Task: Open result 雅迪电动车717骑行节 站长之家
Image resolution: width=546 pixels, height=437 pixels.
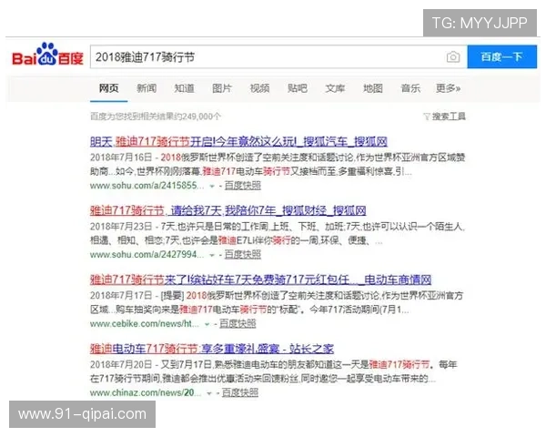Action: point(212,349)
